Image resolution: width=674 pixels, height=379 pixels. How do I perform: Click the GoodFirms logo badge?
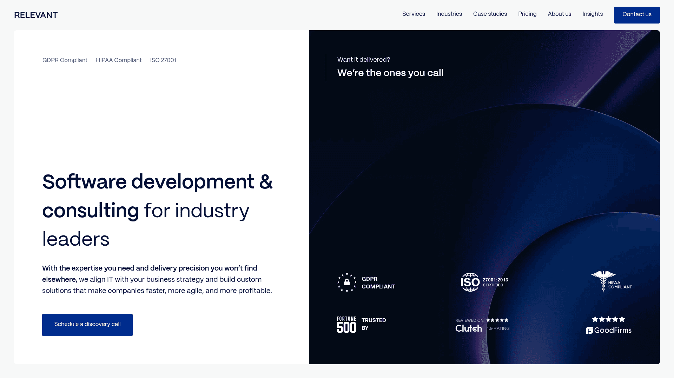pos(609,330)
